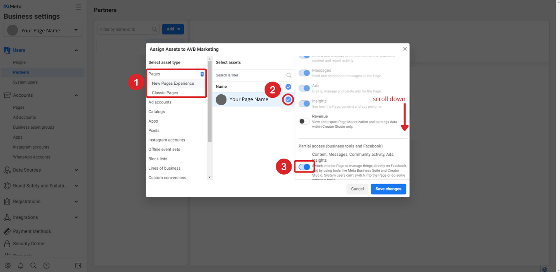Click the Save changes button

[388, 189]
